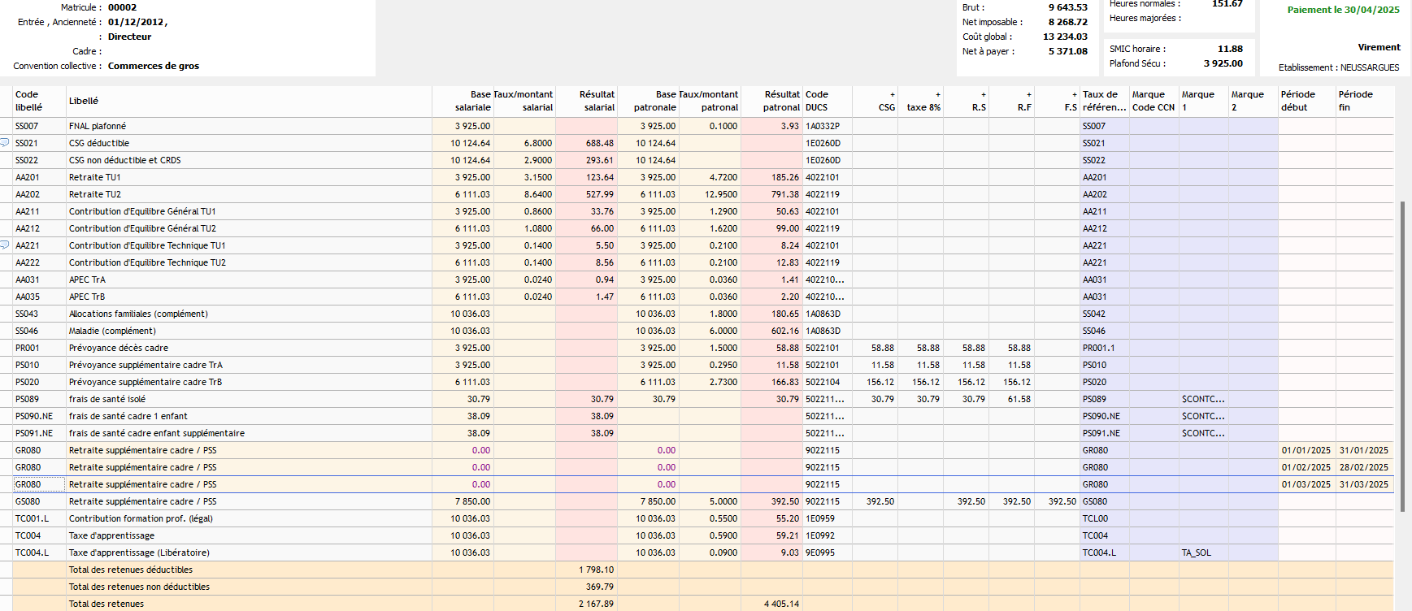
Task: Click the period end date '28/02/2025'
Action: point(1364,467)
